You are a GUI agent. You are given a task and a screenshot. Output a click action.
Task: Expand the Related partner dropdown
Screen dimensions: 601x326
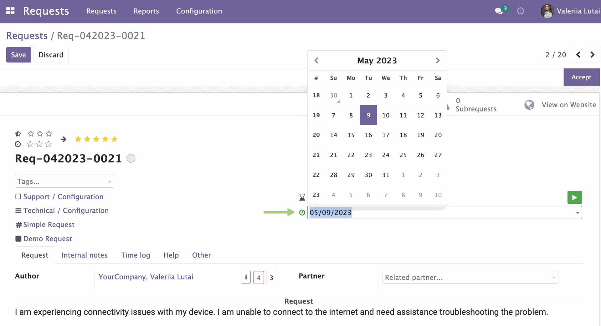click(x=553, y=277)
